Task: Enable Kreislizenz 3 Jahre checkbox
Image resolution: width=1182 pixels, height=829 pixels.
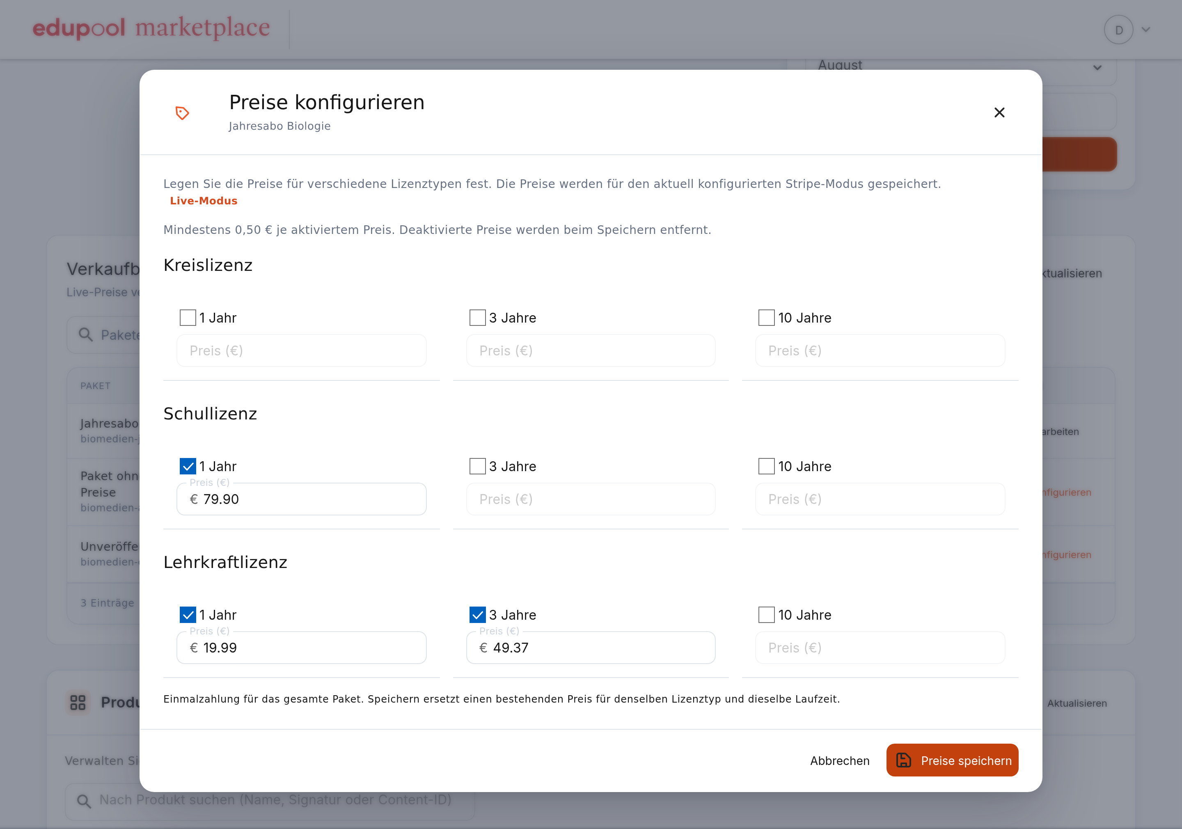Action: [477, 318]
